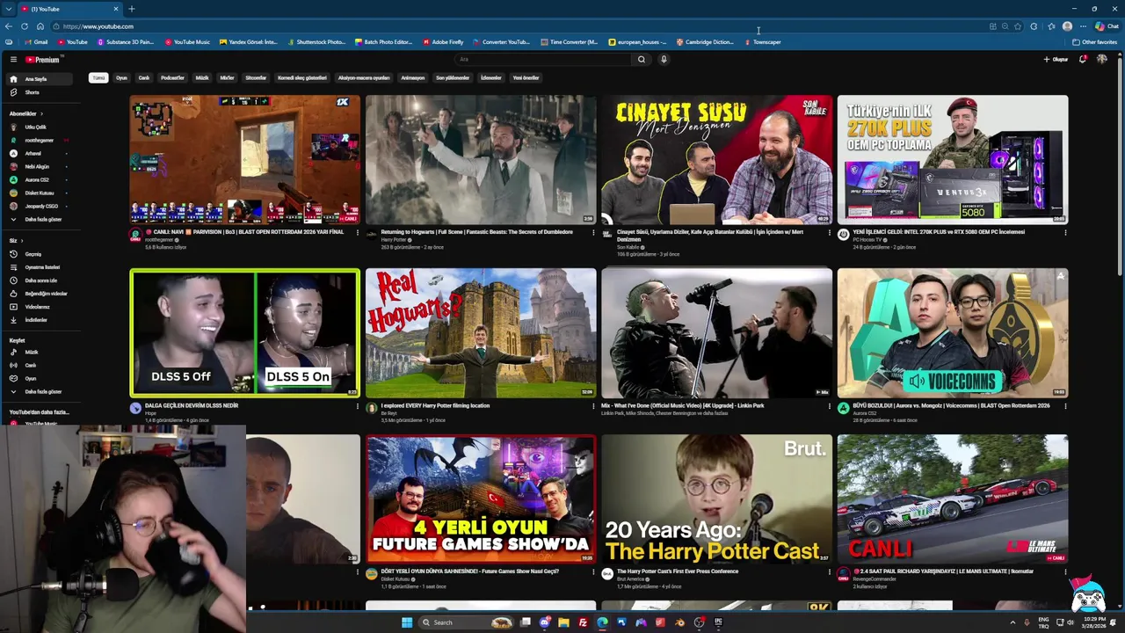Image resolution: width=1125 pixels, height=633 pixels.
Task: Open Videolarınız page
Action: (37, 307)
